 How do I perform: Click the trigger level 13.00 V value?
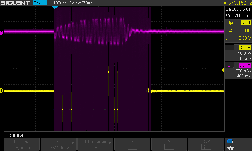pos(244,38)
